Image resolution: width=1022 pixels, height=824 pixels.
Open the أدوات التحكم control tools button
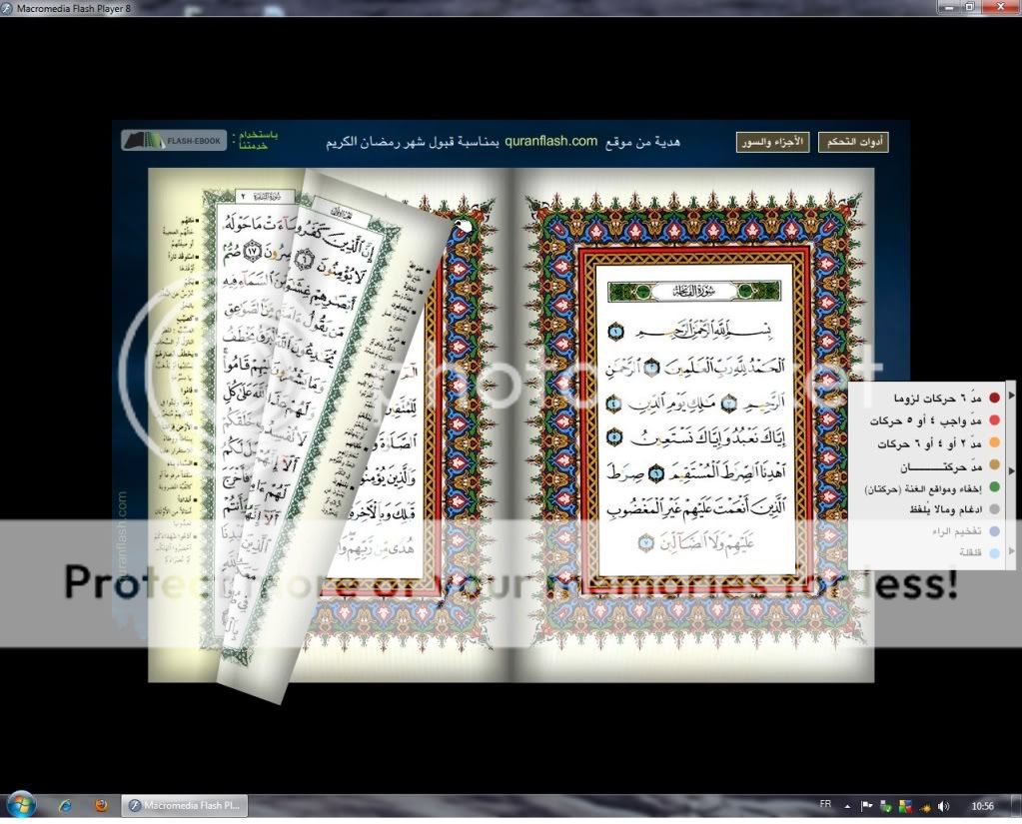click(x=853, y=142)
